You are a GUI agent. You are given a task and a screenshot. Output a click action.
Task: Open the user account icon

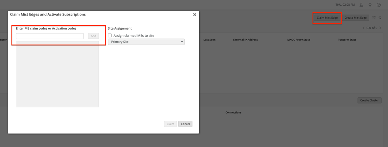[x=361, y=5]
